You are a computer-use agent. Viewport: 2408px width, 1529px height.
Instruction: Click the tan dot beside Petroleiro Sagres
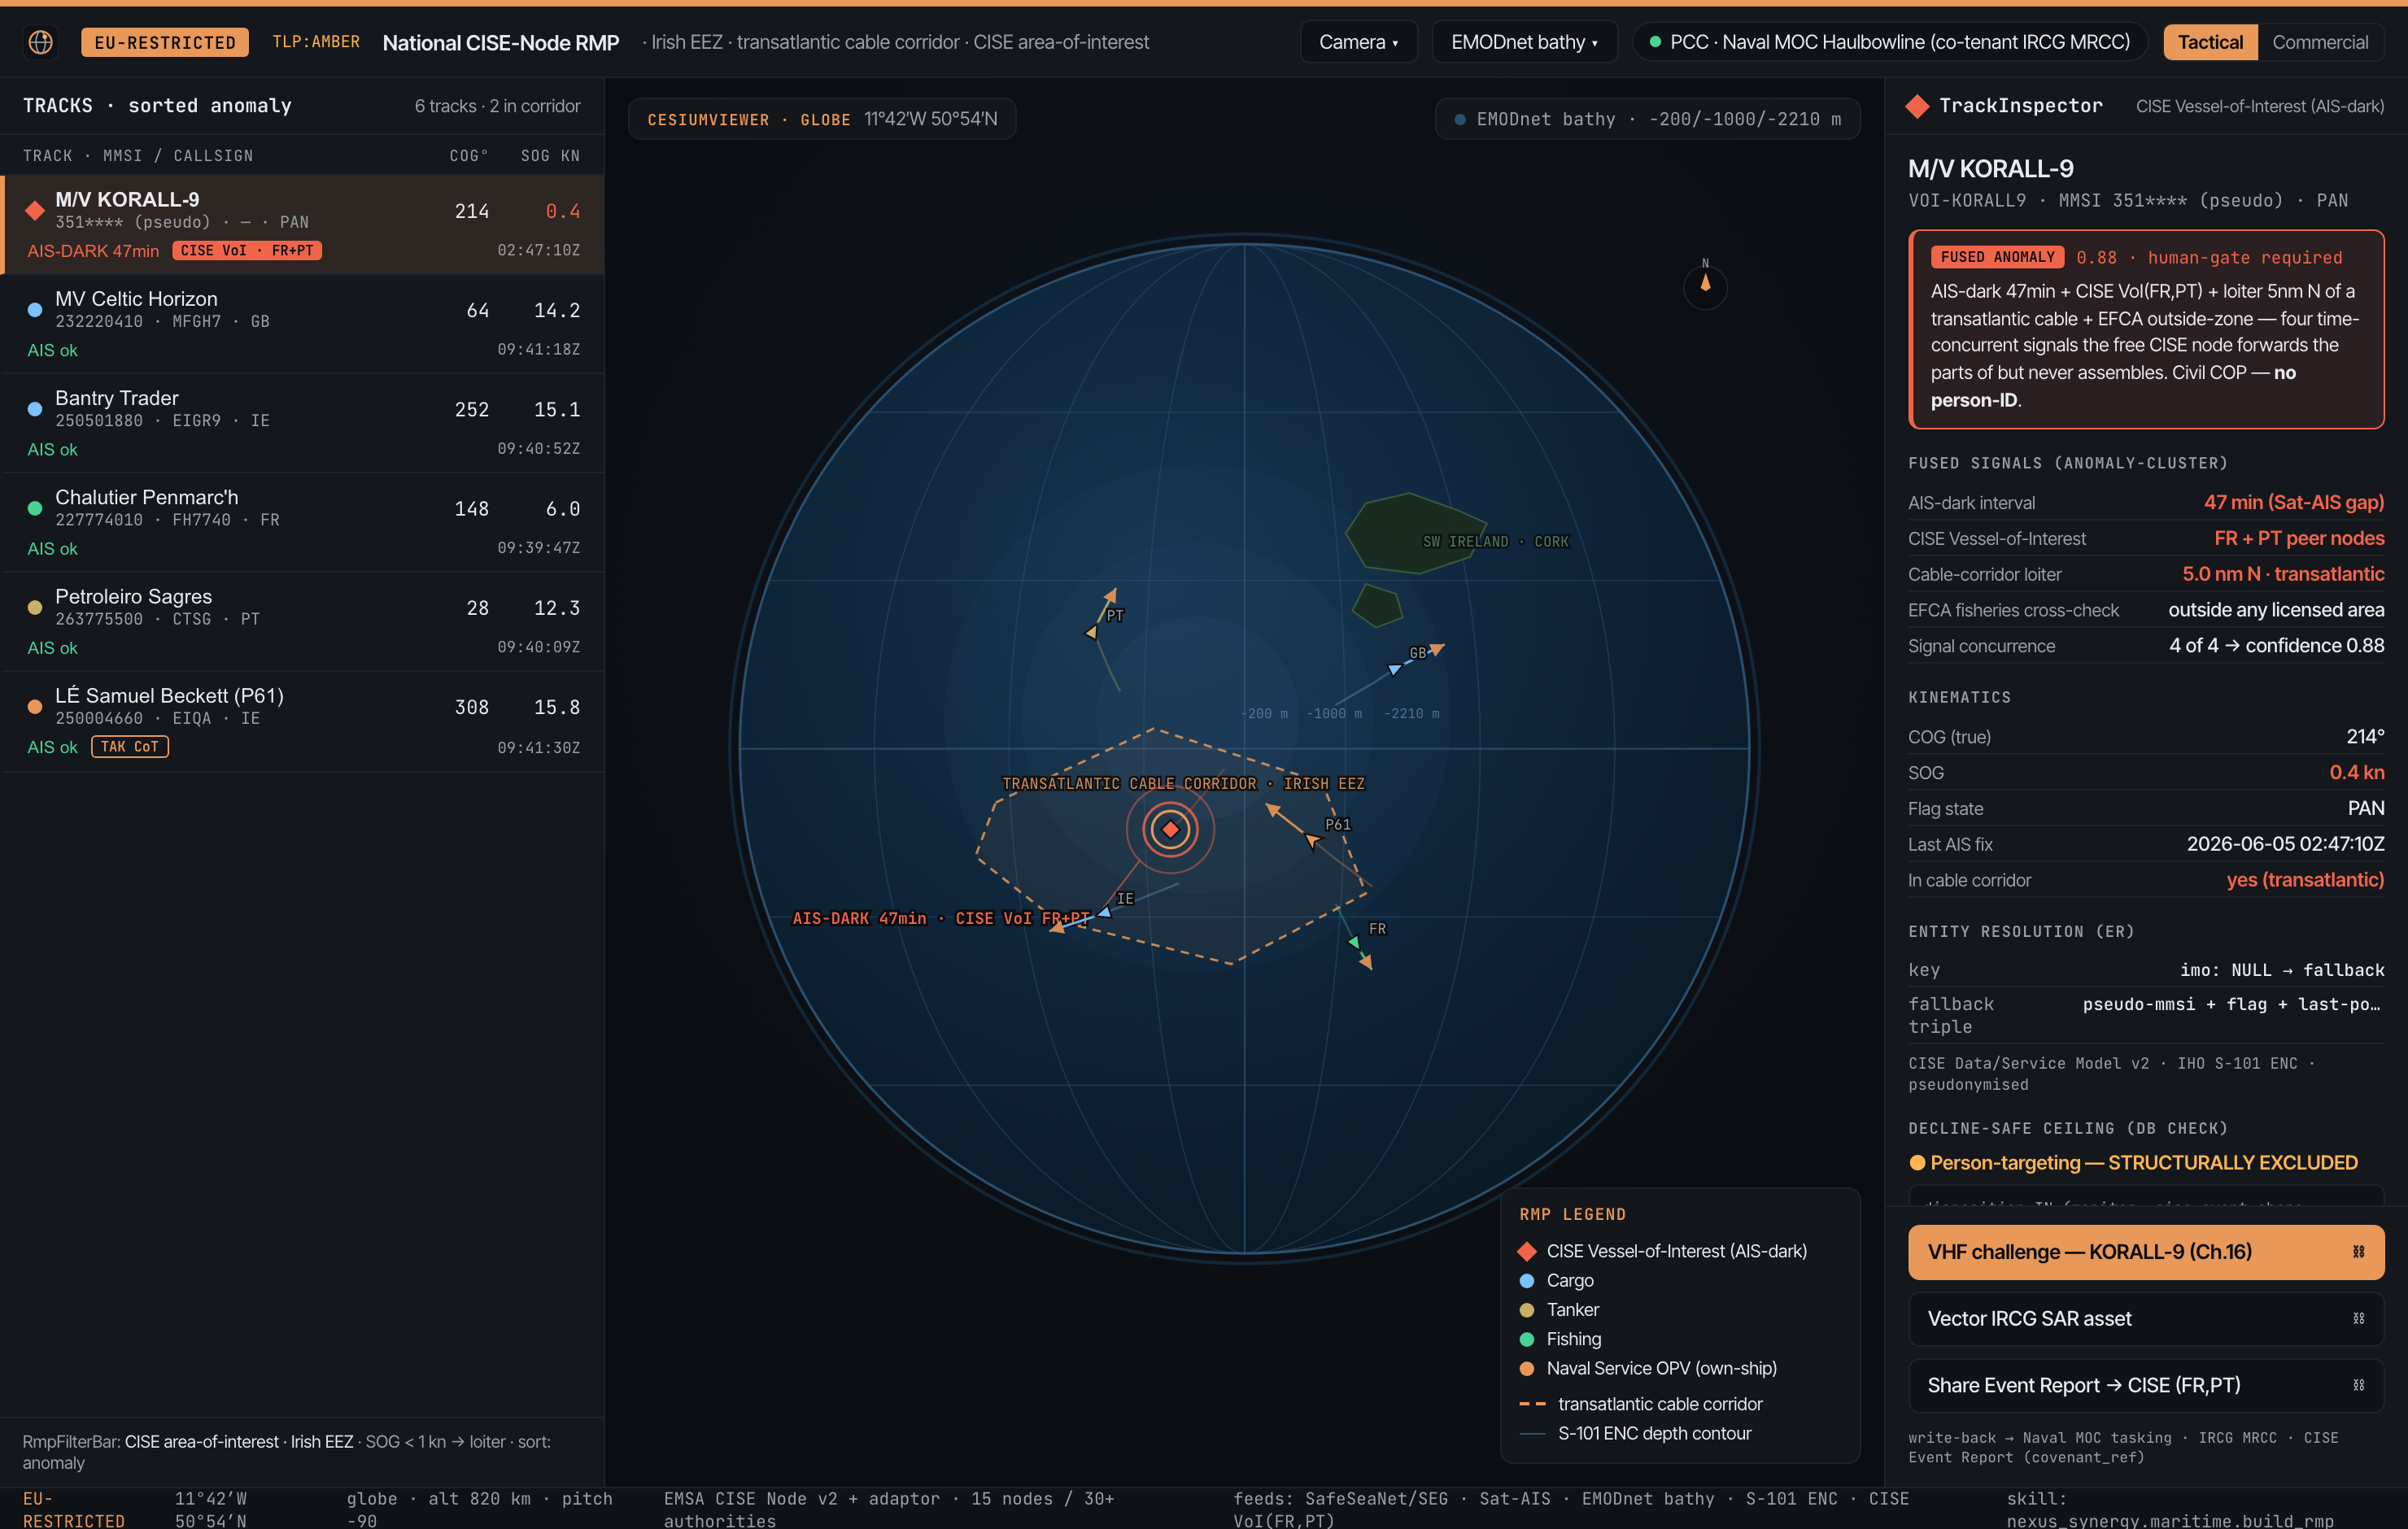pyautogui.click(x=35, y=607)
